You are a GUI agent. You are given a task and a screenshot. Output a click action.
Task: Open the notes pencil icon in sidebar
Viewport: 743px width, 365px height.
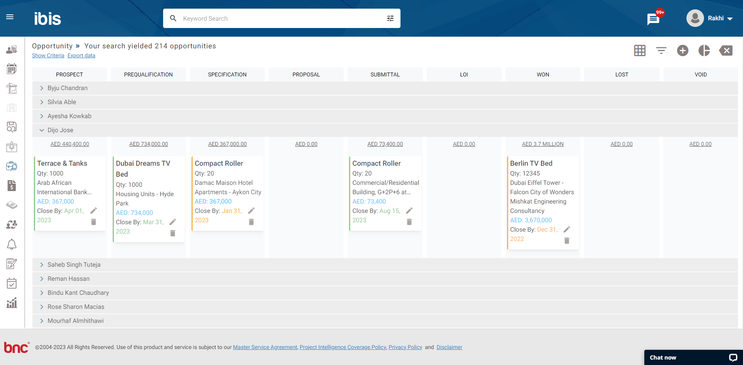coord(12,264)
